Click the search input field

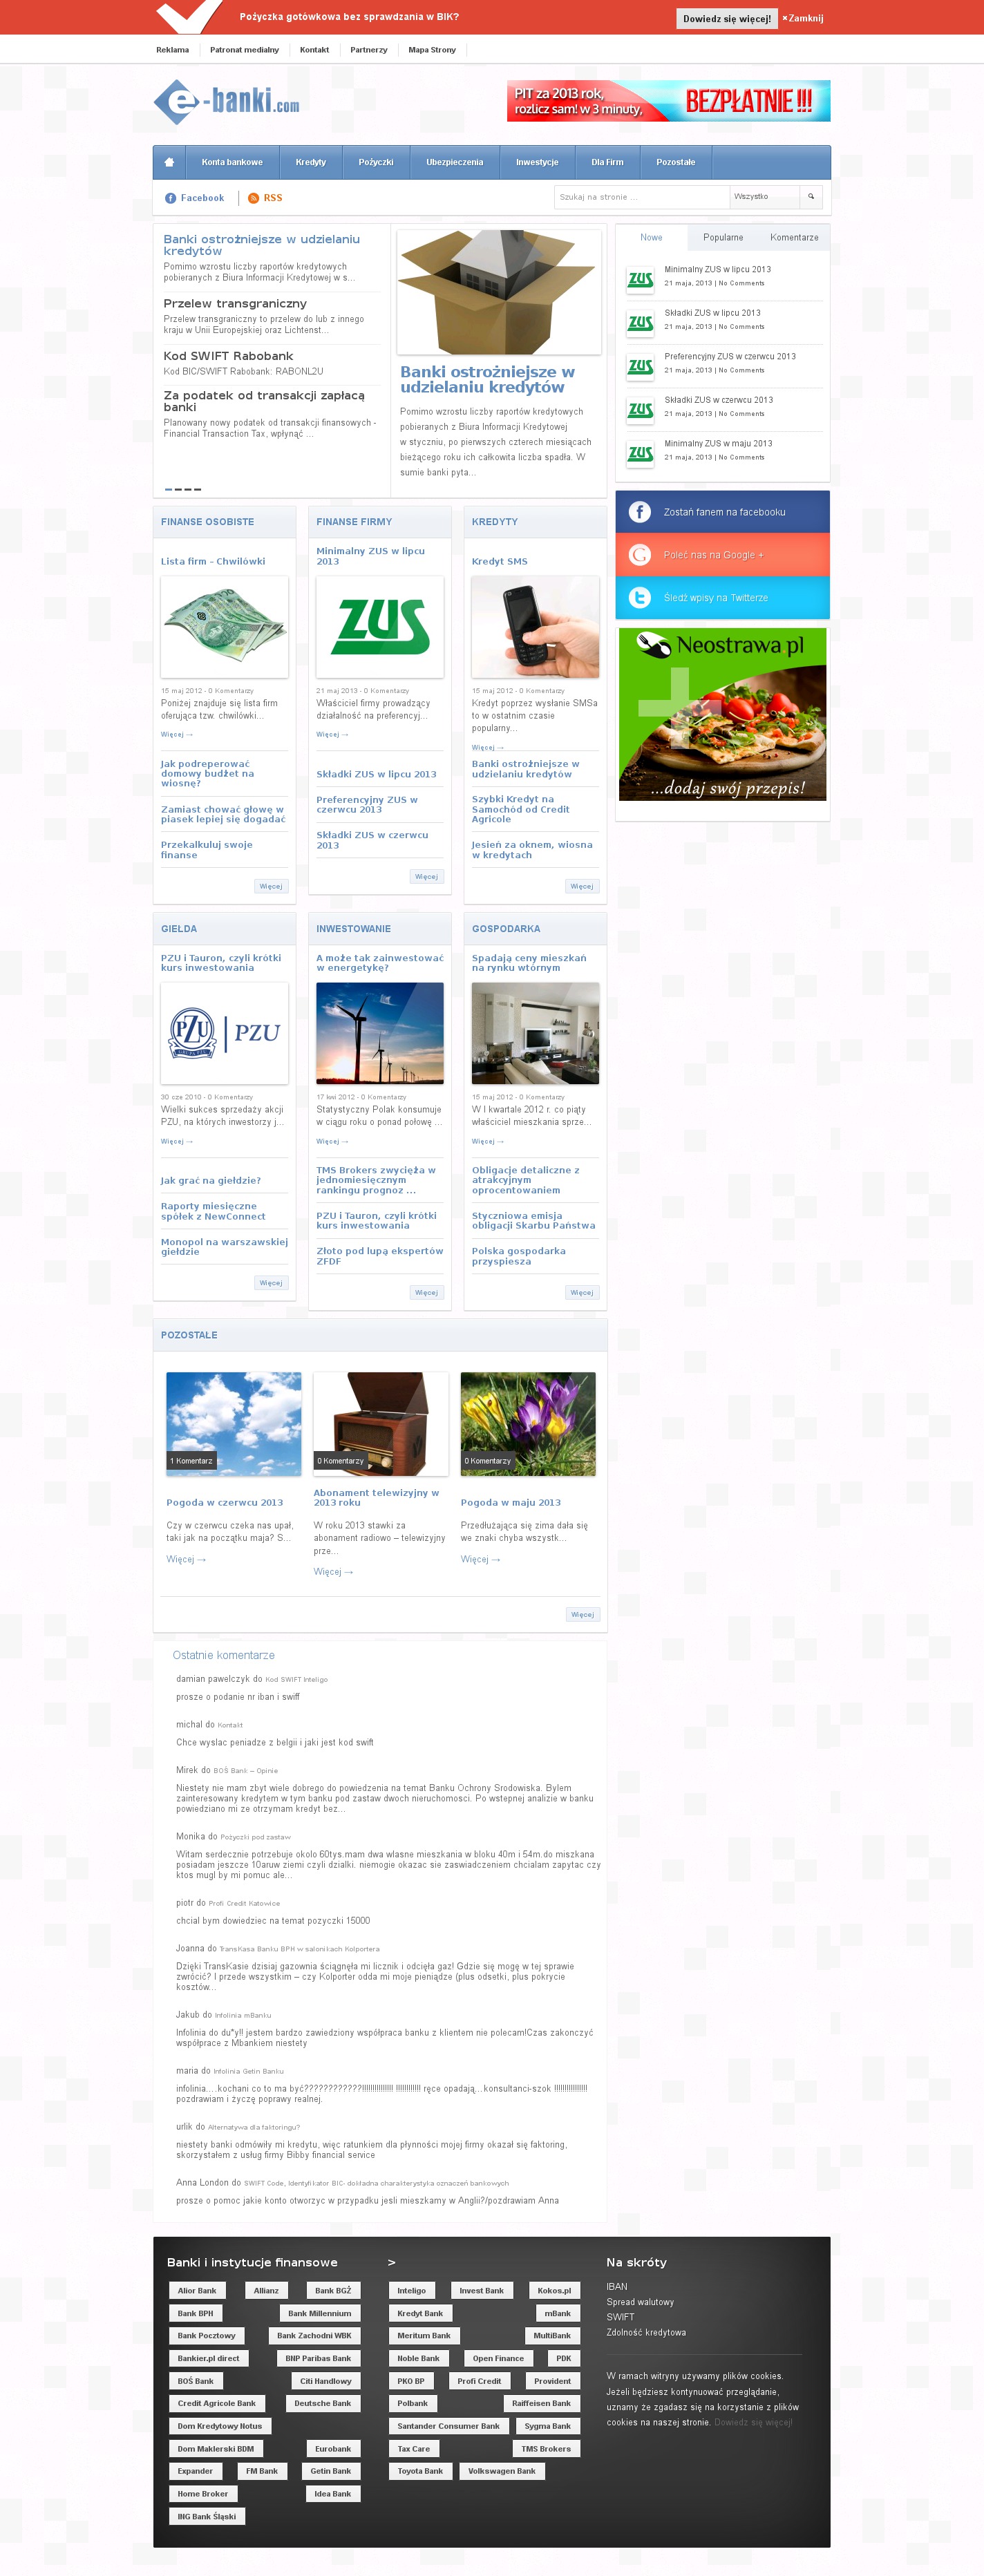tap(642, 197)
